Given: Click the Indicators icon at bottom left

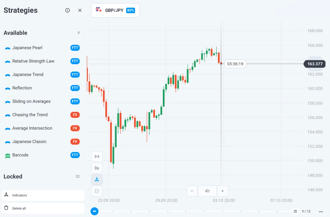Looking at the screenshot, I should [x=7, y=195].
